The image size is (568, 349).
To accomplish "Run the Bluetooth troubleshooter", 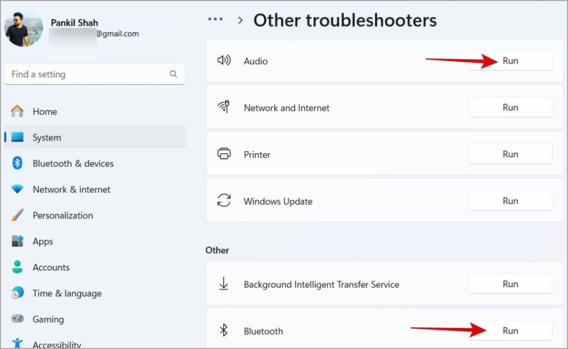I will (510, 331).
